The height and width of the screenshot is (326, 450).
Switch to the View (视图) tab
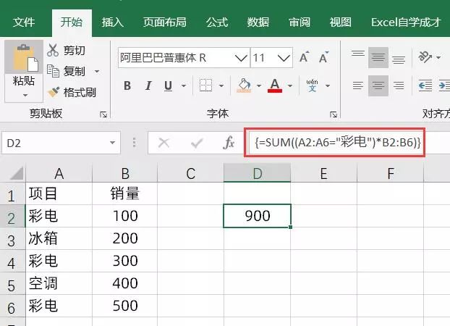tap(340, 22)
